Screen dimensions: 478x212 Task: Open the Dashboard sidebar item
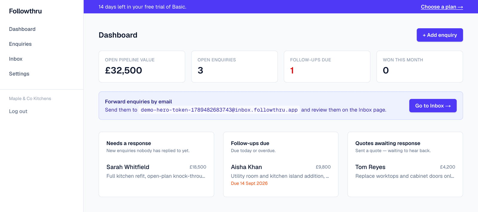pyautogui.click(x=22, y=29)
